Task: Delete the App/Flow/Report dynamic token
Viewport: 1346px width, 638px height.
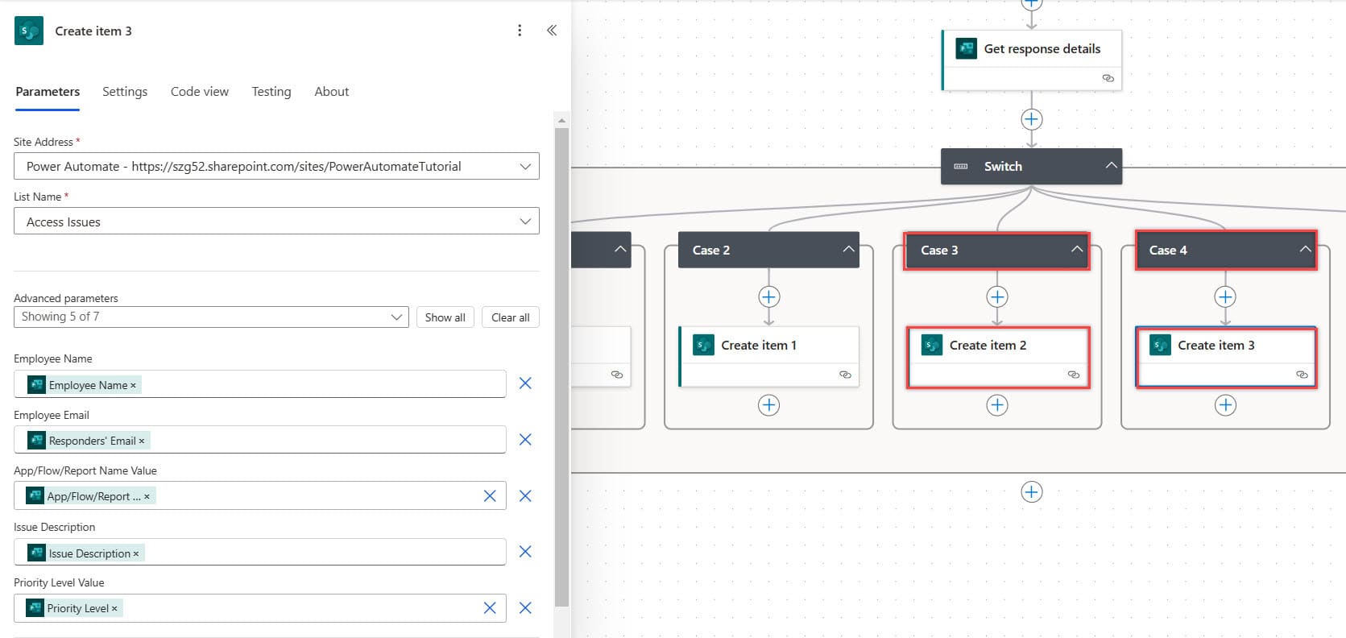Action: point(147,496)
